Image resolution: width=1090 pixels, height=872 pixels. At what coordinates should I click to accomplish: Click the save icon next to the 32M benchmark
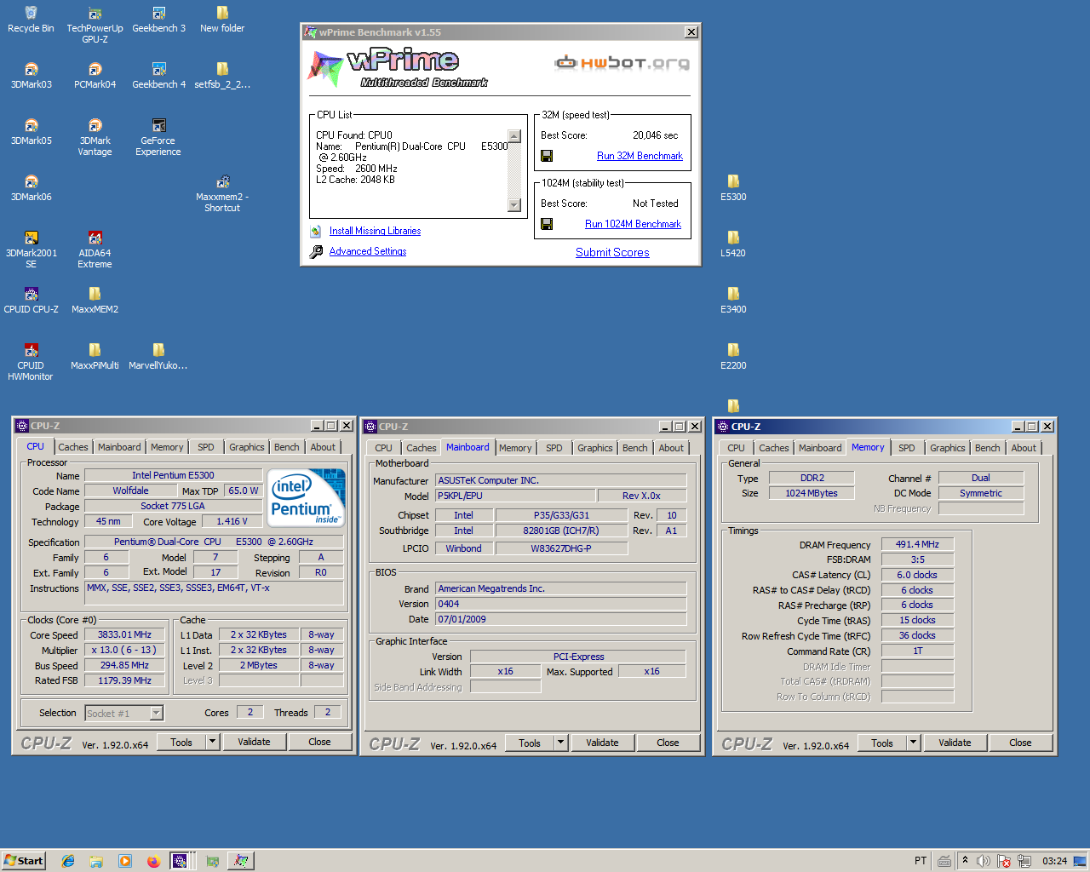[x=547, y=156]
